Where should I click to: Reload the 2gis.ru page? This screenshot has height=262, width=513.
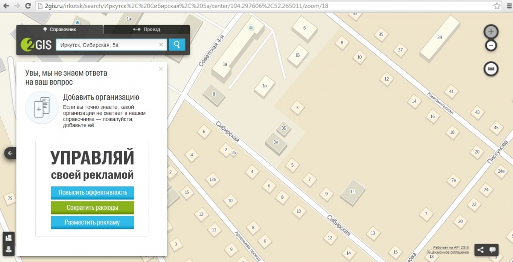pos(29,6)
